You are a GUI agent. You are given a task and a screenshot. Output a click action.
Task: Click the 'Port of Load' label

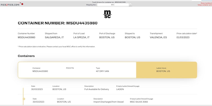click(79, 34)
